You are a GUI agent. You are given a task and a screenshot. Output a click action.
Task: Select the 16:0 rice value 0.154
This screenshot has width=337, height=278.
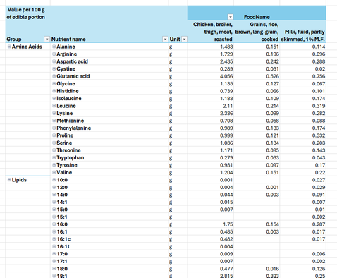tap(257, 224)
